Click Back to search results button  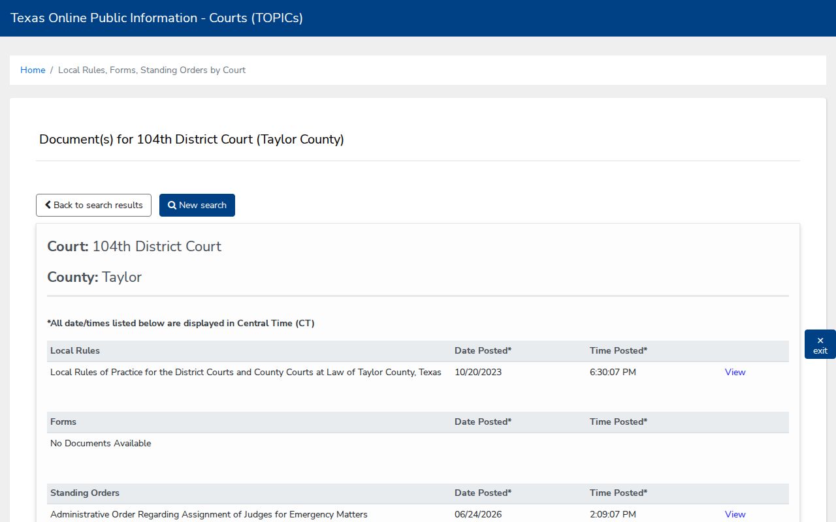(x=93, y=205)
